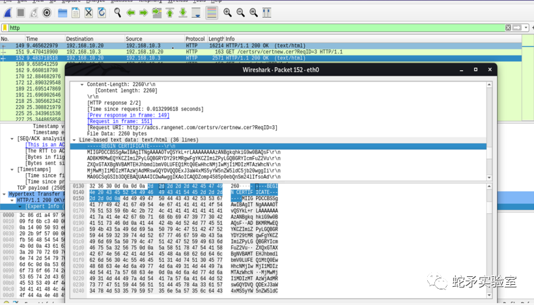
Task: Zoom in main window text
Action: pyautogui.click(x=227, y=13)
